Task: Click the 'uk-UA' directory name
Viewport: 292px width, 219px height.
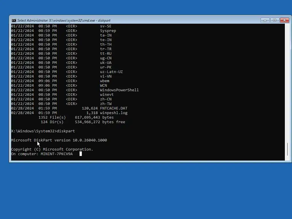Action: (106, 62)
